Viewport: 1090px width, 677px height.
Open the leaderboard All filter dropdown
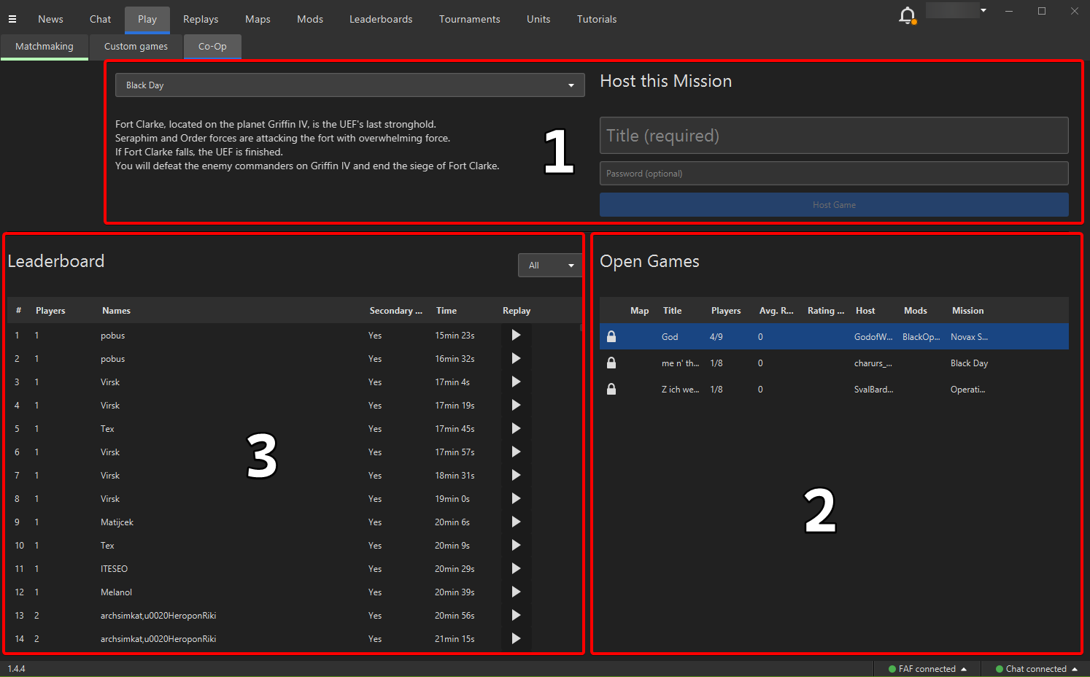(x=550, y=266)
